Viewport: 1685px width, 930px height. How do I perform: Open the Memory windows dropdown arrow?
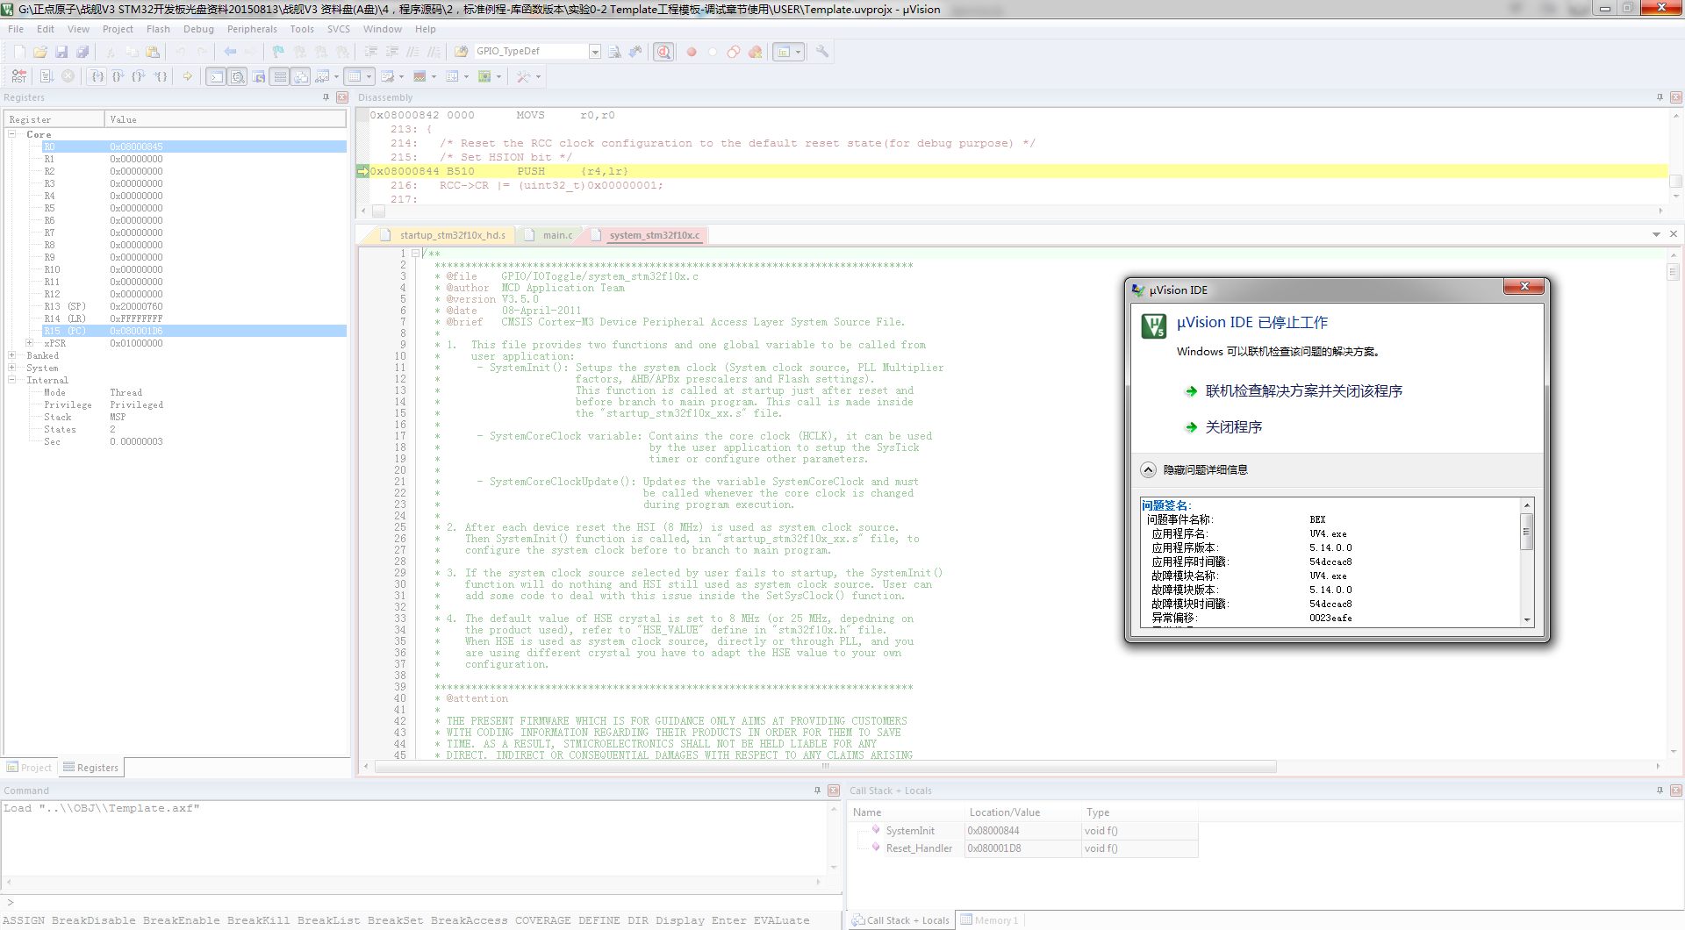coord(369,76)
